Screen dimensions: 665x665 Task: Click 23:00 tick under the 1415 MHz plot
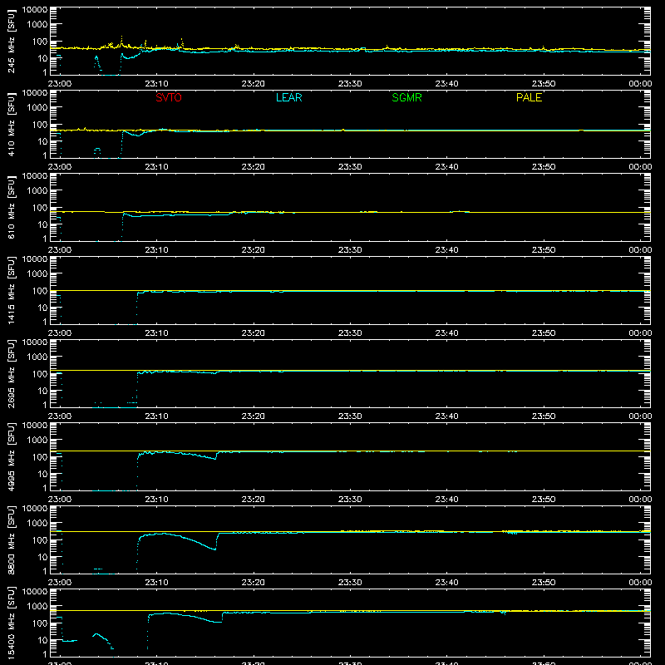pyautogui.click(x=60, y=333)
